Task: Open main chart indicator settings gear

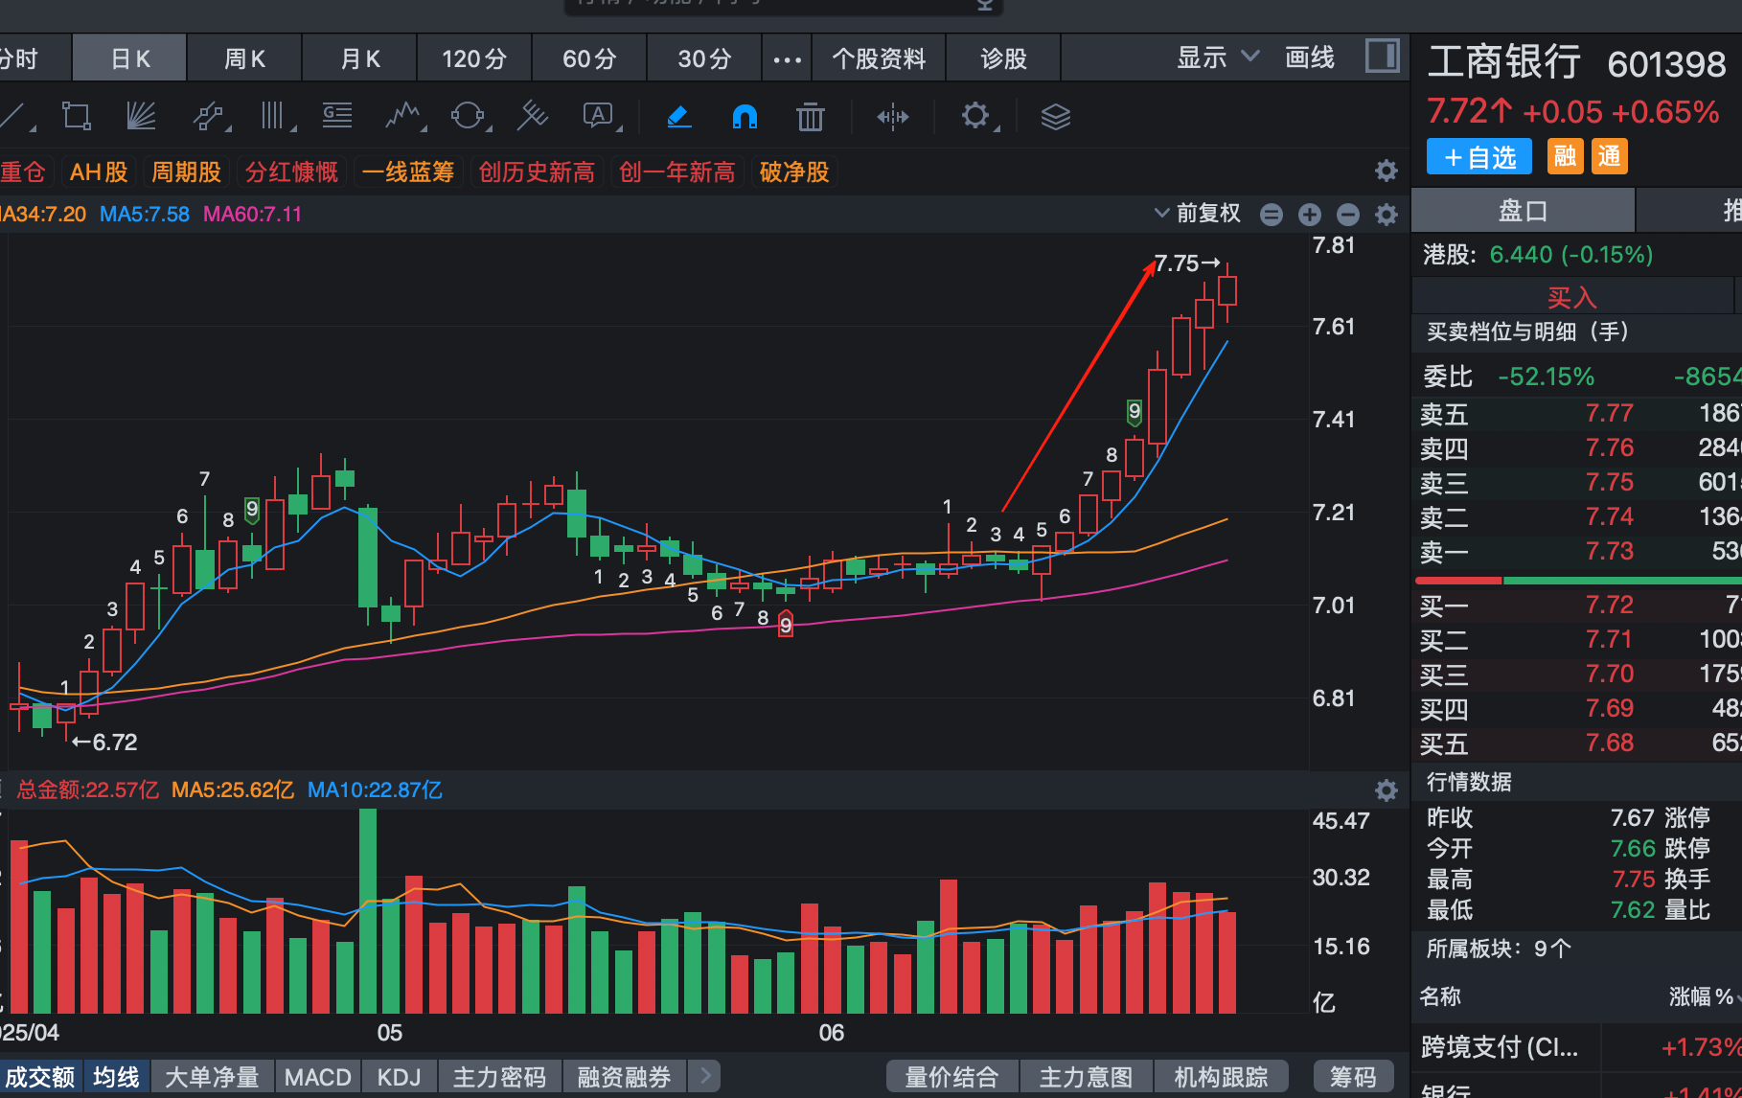Action: [1387, 215]
